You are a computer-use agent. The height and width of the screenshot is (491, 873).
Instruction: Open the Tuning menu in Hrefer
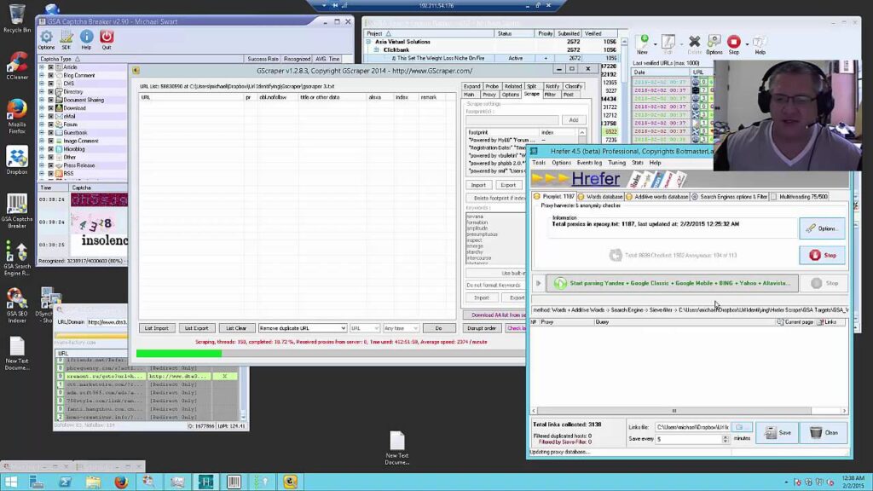(x=616, y=163)
